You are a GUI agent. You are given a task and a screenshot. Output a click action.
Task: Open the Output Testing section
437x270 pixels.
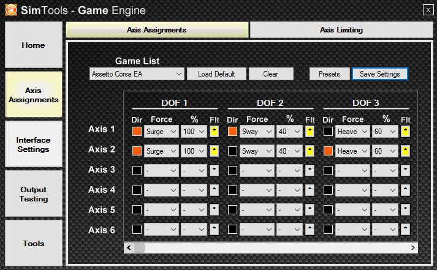coord(34,194)
